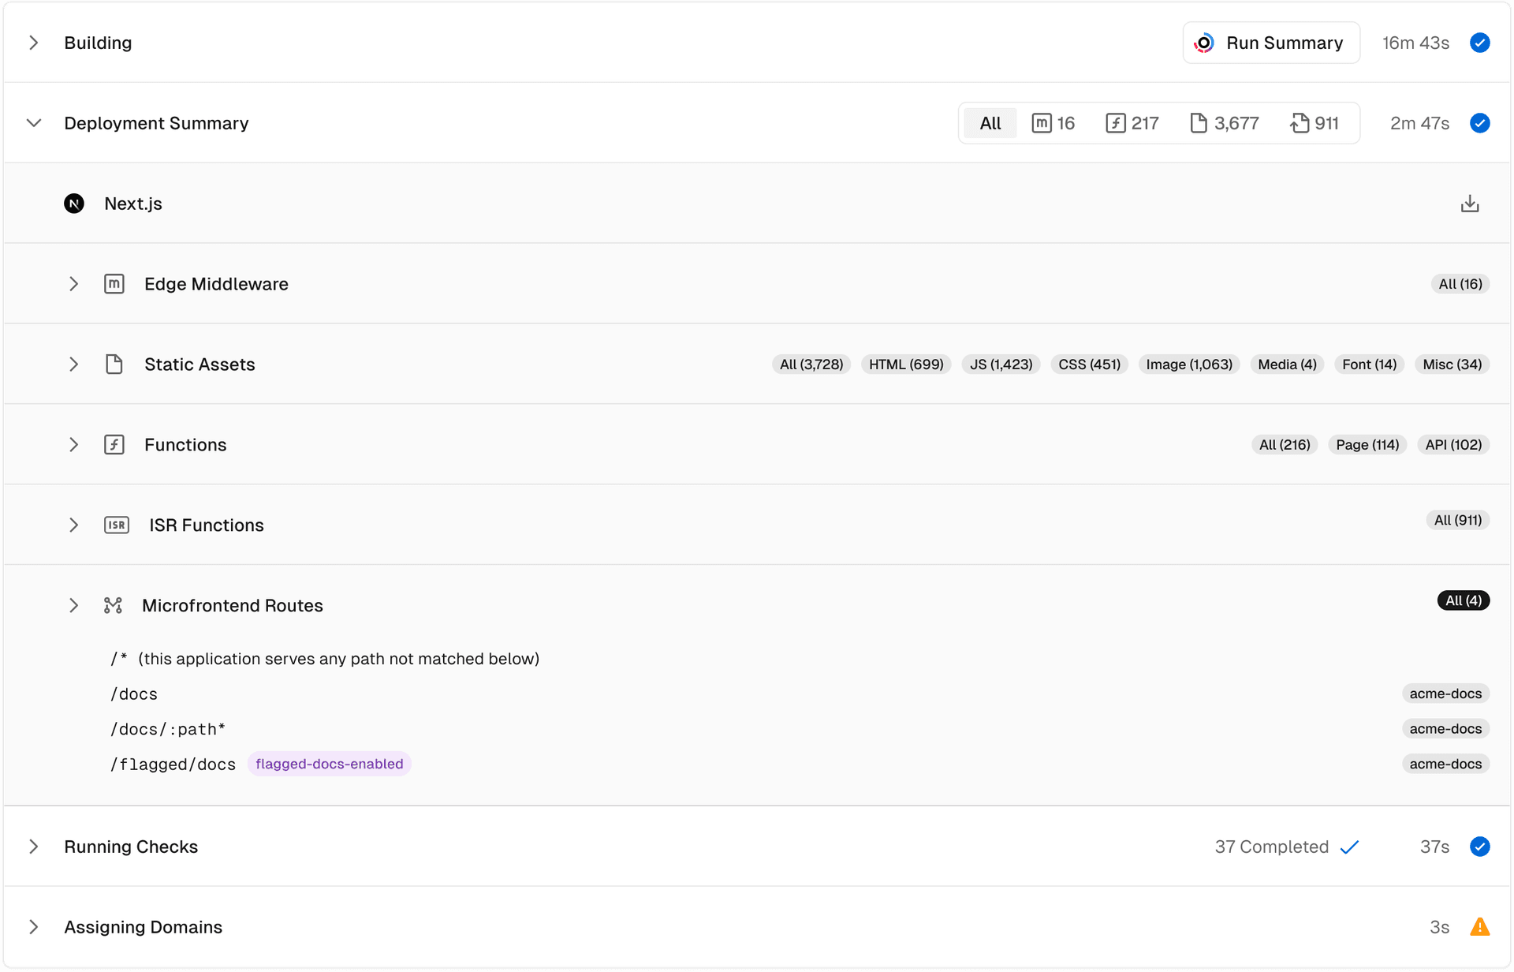The height and width of the screenshot is (972, 1514).
Task: Click the flagged-docs-enabled badge
Action: click(330, 764)
